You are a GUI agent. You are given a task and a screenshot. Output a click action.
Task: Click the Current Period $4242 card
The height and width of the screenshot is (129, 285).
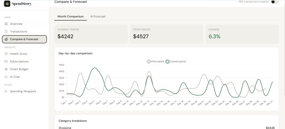coord(91,34)
